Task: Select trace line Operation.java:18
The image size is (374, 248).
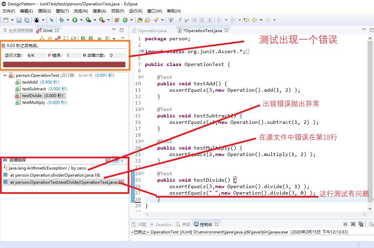Action: click(x=51, y=175)
